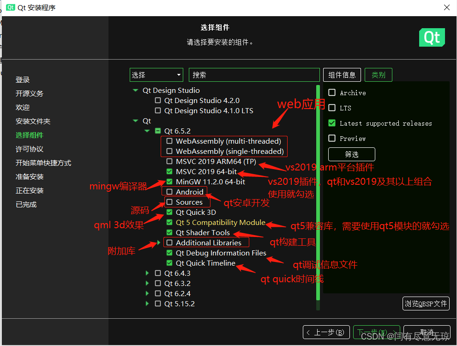Uncheck MinGW 11.2.0 64-bit checkbox

(x=169, y=182)
